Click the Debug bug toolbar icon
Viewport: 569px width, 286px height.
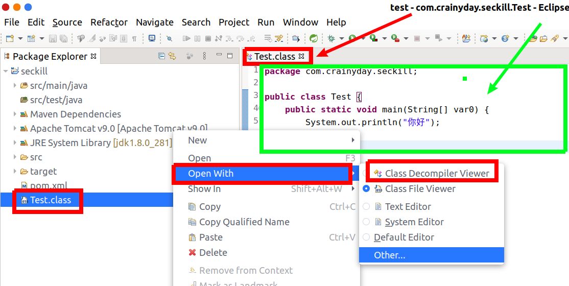coord(331,38)
